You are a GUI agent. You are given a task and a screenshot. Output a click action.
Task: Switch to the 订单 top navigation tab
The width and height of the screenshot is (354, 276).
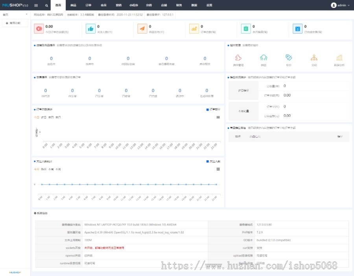point(88,5)
